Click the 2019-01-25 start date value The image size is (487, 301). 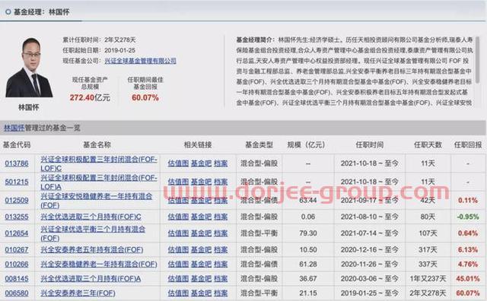[x=119, y=50]
